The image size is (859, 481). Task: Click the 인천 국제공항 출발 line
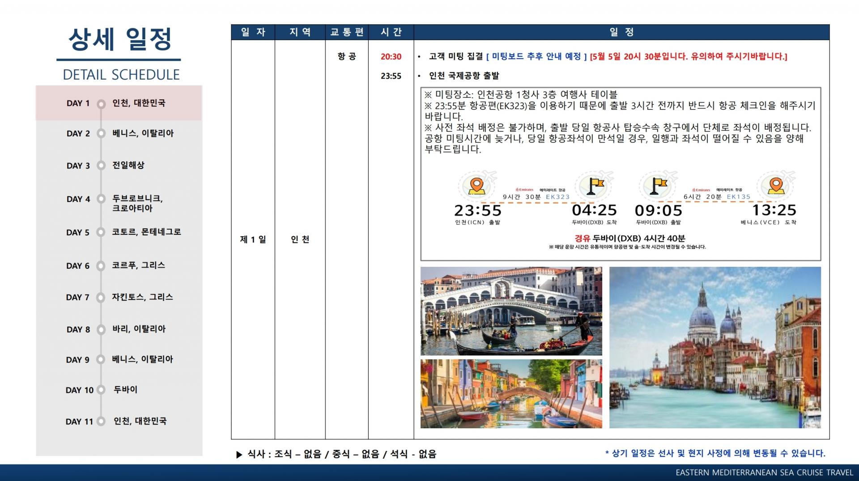point(464,76)
